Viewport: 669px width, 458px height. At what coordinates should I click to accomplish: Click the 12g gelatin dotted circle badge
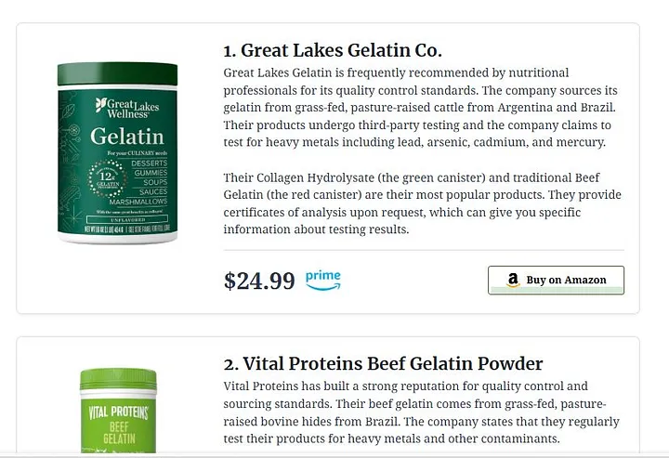coord(107,178)
